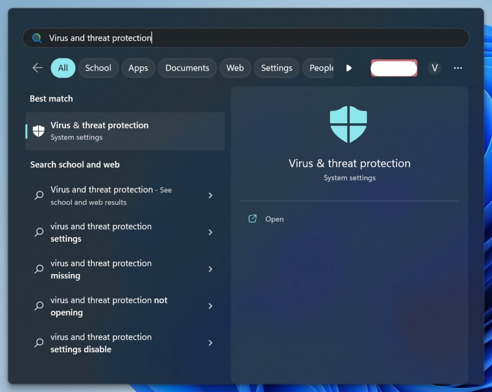
Task: Expand 'virus and threat protection settings' chevron
Action: [x=210, y=232]
